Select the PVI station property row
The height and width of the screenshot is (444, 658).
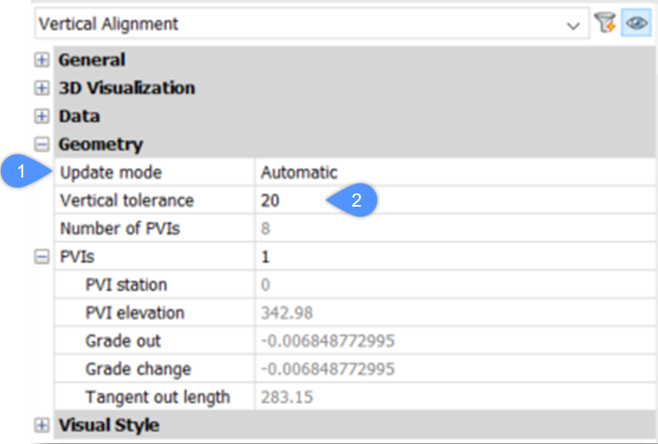tap(125, 285)
